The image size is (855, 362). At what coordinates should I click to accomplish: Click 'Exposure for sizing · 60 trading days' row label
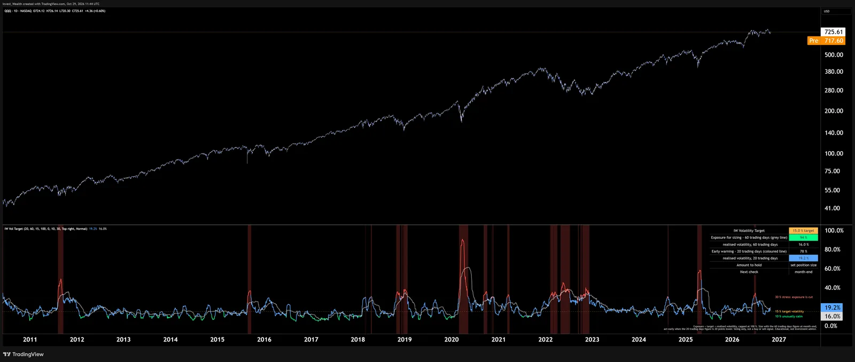point(749,238)
